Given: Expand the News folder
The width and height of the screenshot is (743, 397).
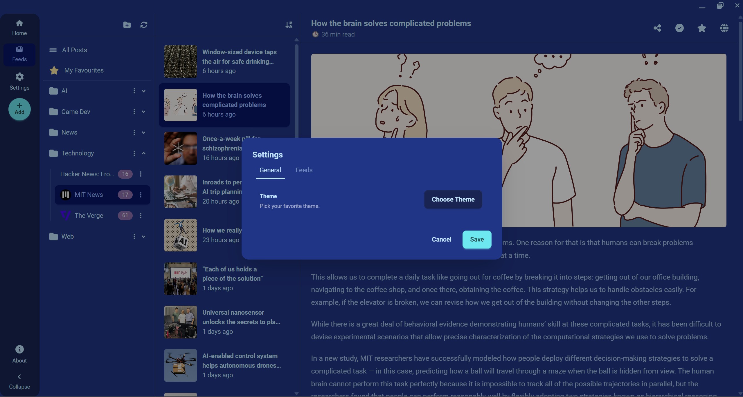Looking at the screenshot, I should click(143, 133).
